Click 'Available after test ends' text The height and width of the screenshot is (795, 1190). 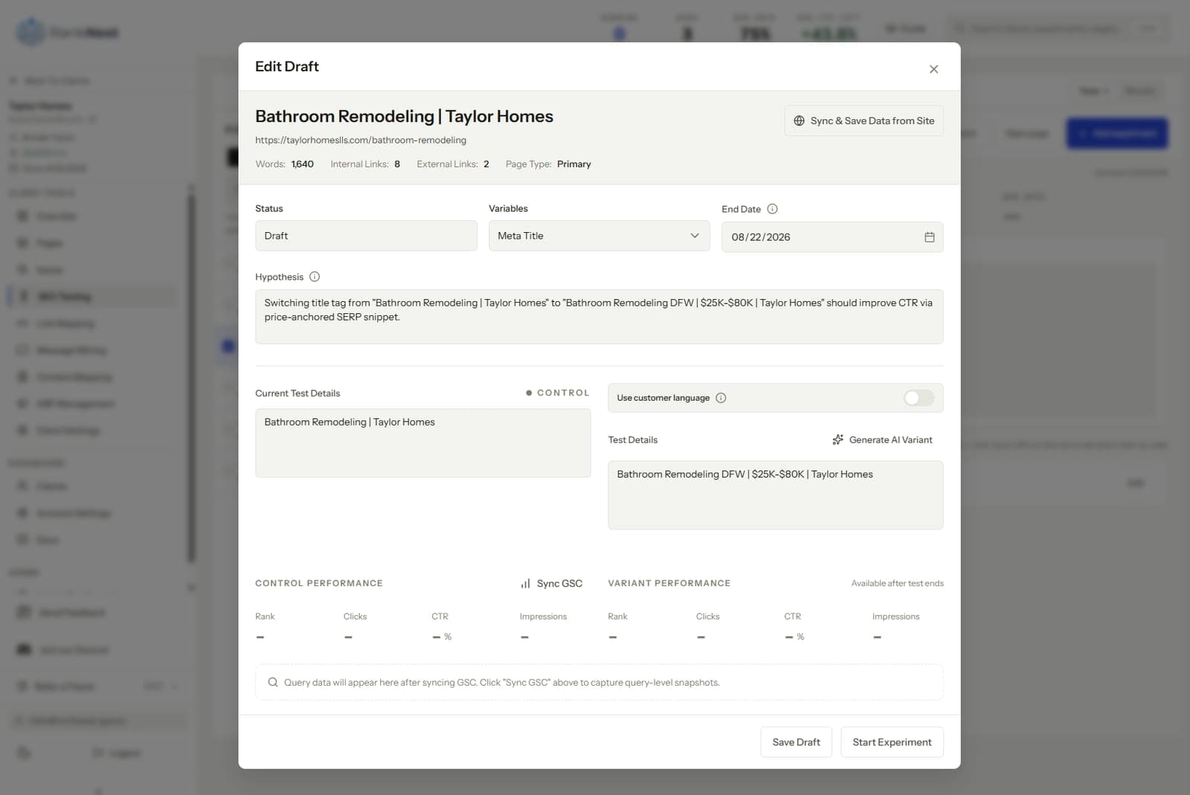click(x=897, y=584)
